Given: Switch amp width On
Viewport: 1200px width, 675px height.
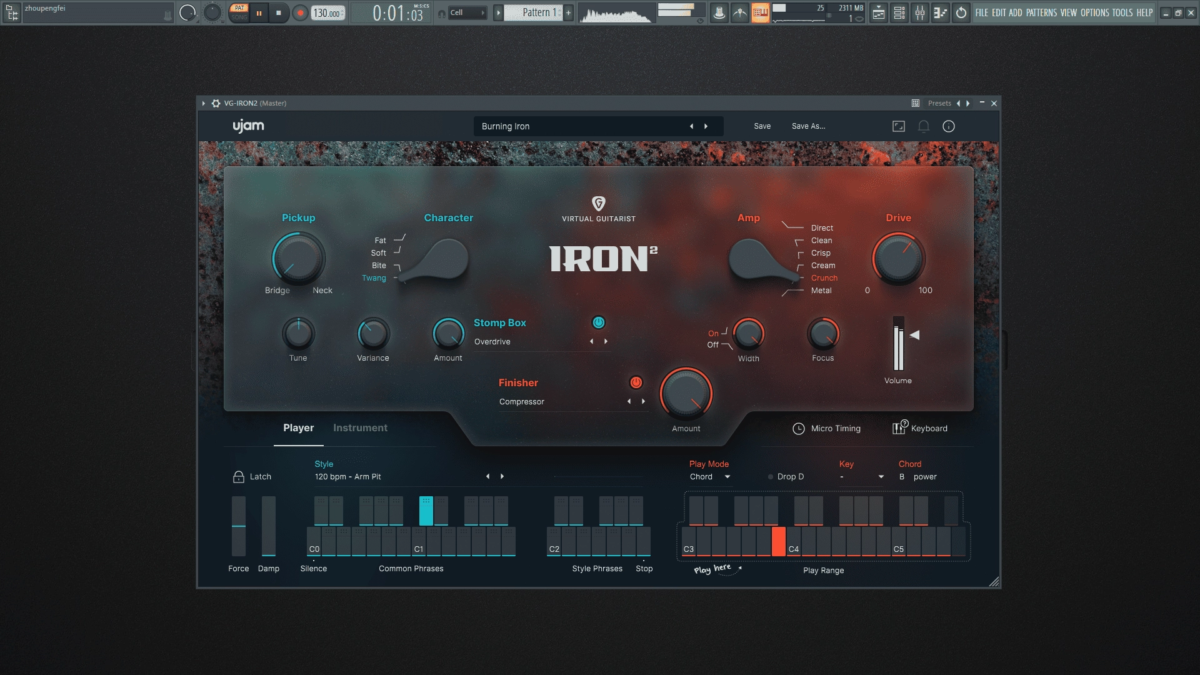Looking at the screenshot, I should click(x=713, y=334).
